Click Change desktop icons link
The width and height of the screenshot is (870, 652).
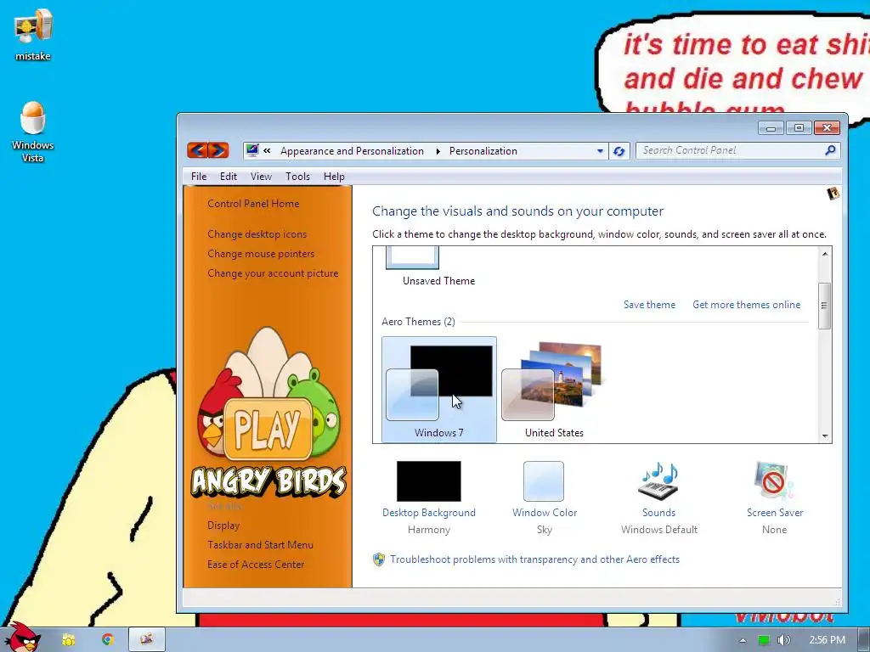257,234
